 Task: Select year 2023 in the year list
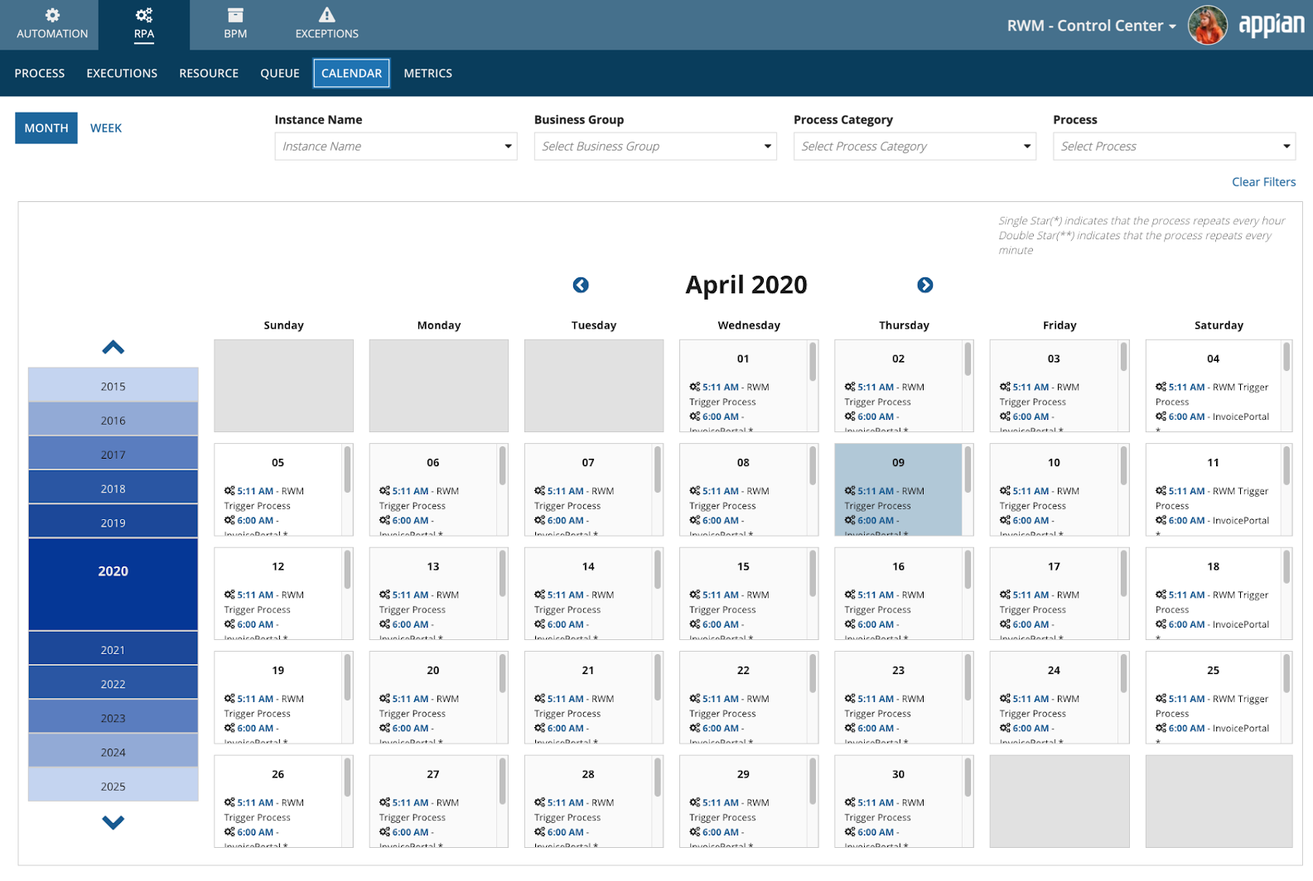click(x=113, y=716)
